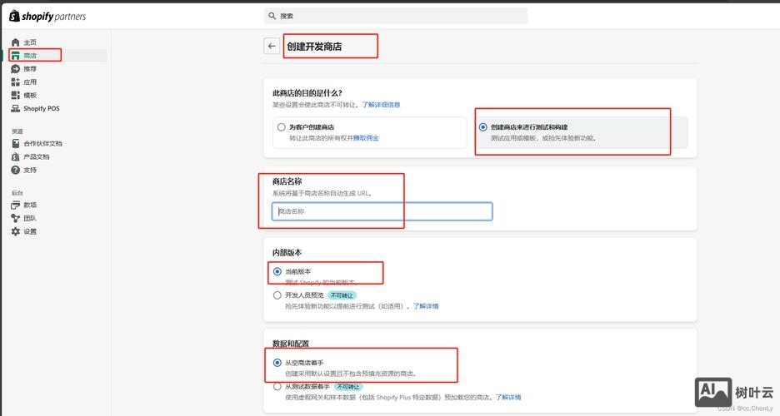Click the 不可转让 badge beside 开发人员预览
The width and height of the screenshot is (780, 416).
tap(342, 295)
